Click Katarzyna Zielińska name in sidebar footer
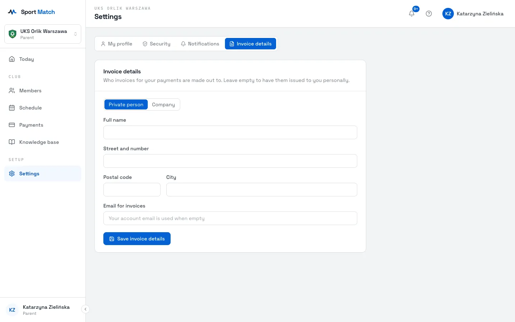This screenshot has height=322, width=515. pos(46,307)
